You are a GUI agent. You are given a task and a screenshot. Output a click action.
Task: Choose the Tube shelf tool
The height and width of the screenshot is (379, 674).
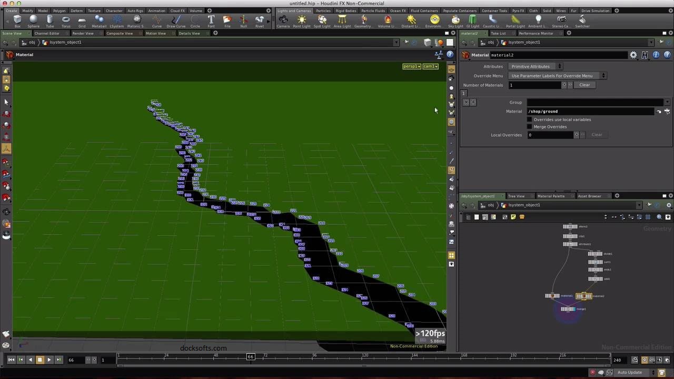point(49,21)
